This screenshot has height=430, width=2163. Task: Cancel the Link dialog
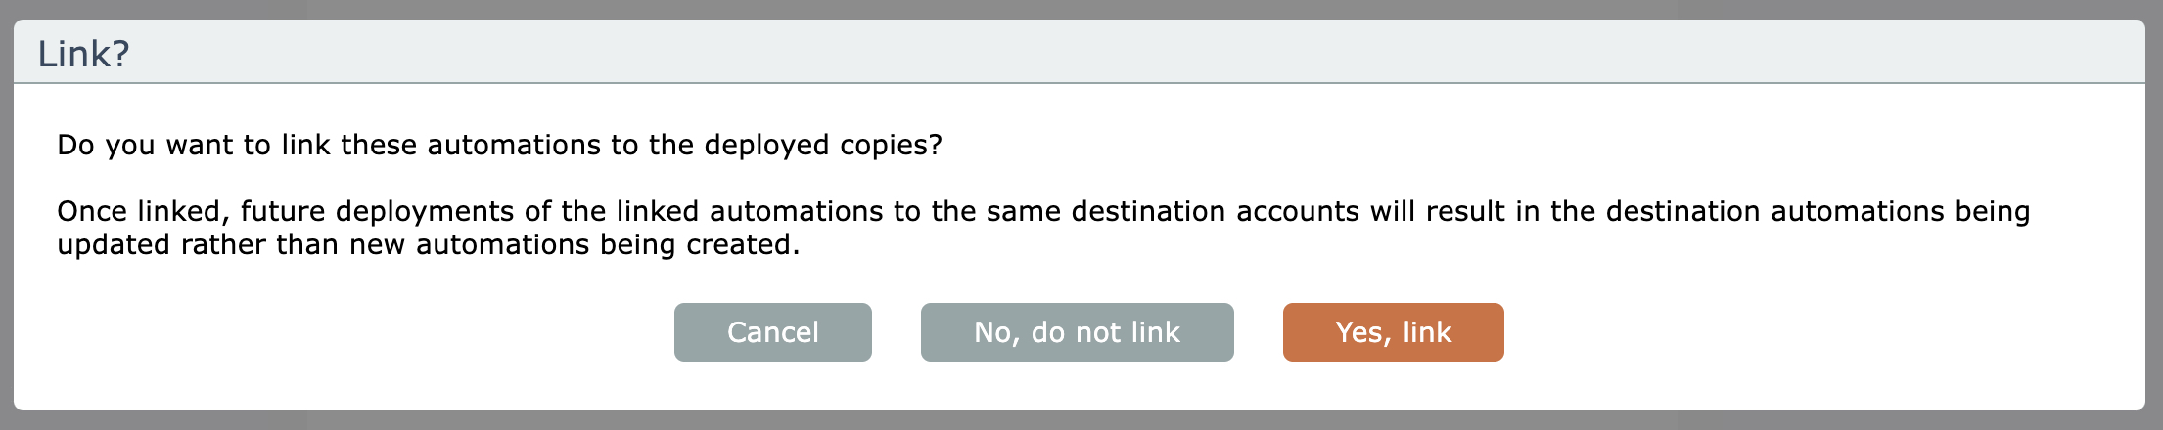pos(772,332)
